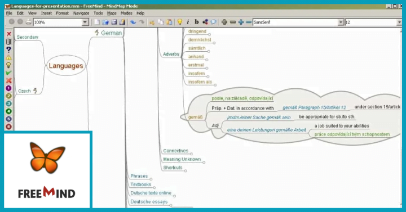Remove all icons with trash can
This screenshot has width=406, height=212.
click(8, 42)
